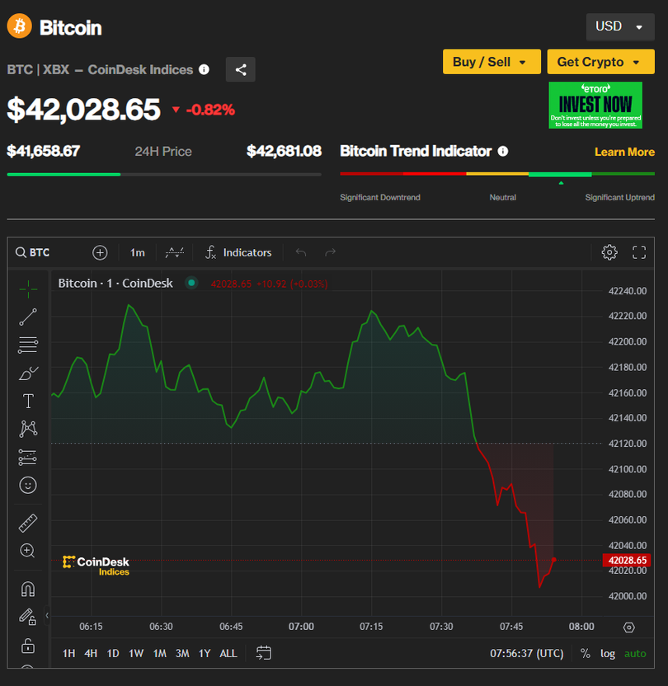Add a symbol to compare with plus icon

[100, 252]
